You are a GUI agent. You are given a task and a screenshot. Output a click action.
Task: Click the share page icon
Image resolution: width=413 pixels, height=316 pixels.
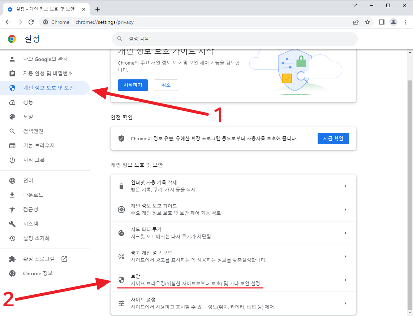click(x=356, y=22)
